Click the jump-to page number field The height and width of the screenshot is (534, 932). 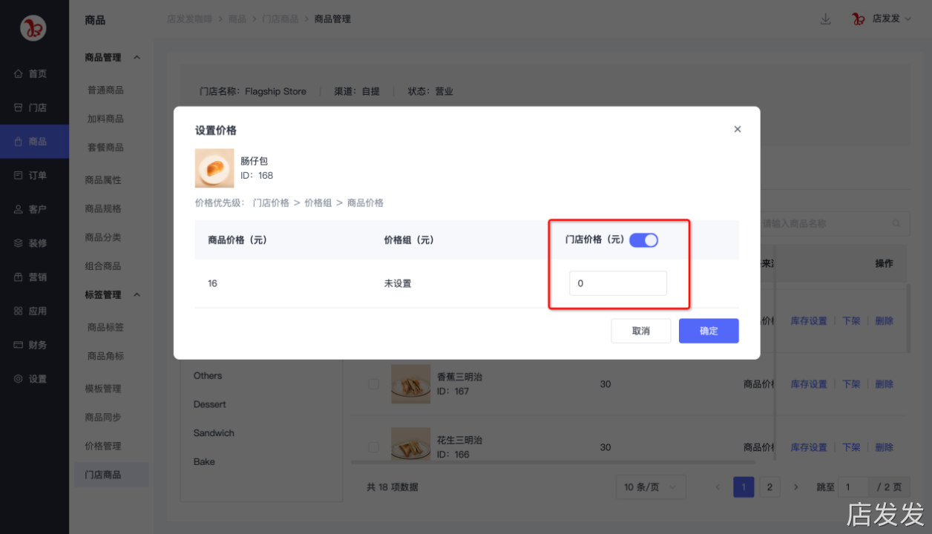point(853,487)
